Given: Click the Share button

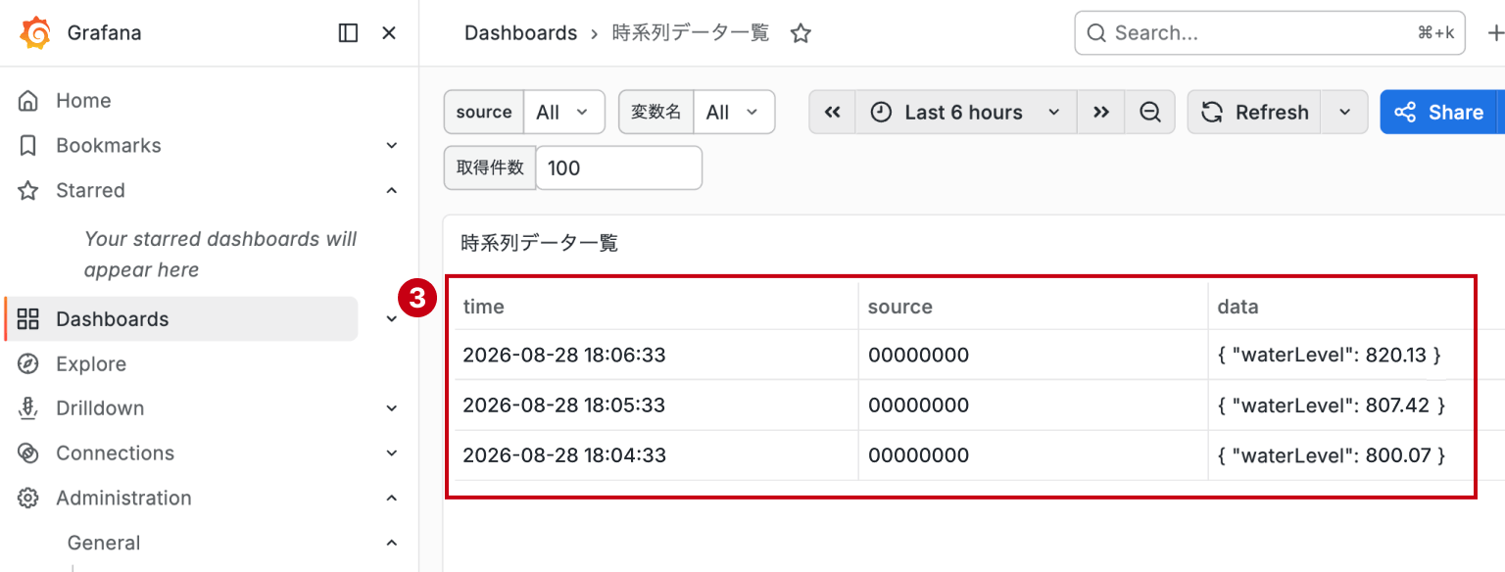Looking at the screenshot, I should (x=1439, y=113).
